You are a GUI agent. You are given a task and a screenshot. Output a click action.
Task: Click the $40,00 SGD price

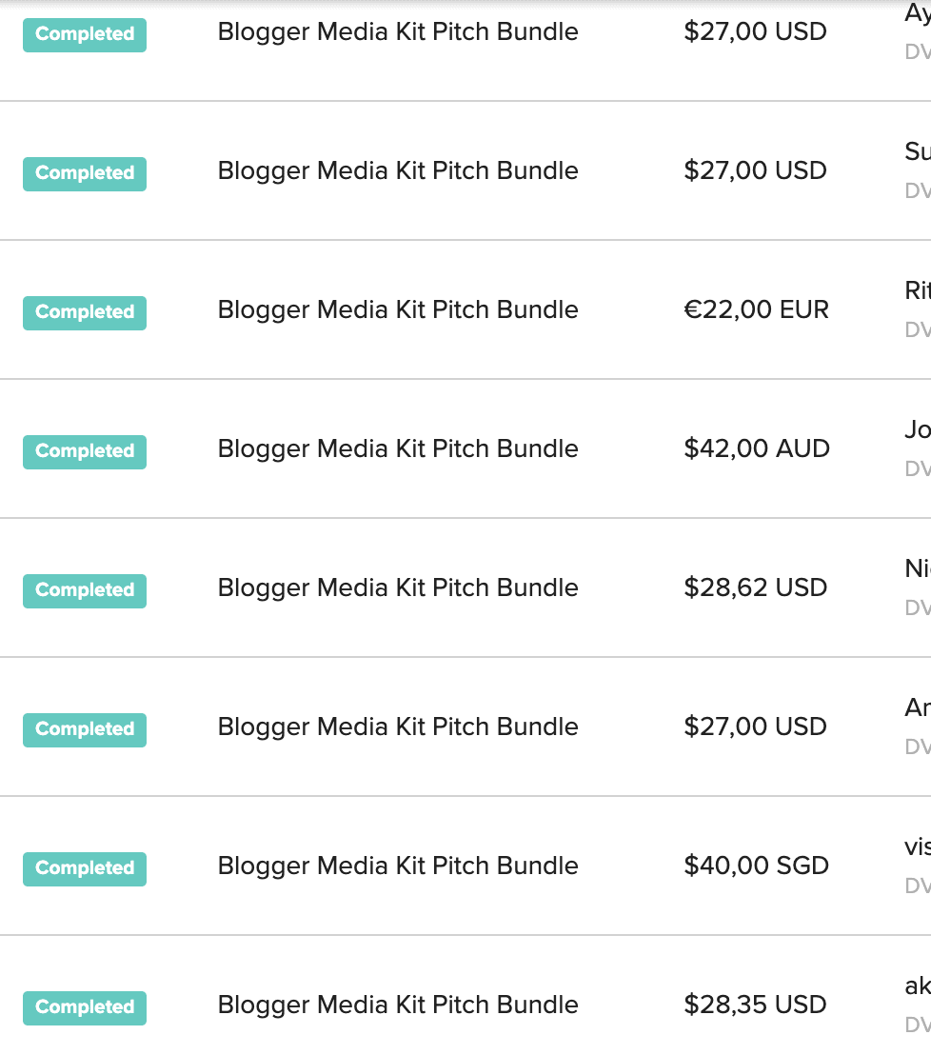[756, 866]
